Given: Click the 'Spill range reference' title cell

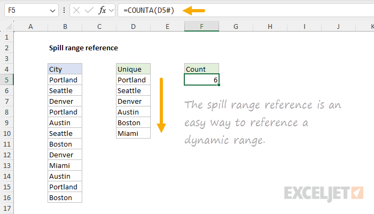Looking at the screenshot, I should pyautogui.click(x=83, y=48).
